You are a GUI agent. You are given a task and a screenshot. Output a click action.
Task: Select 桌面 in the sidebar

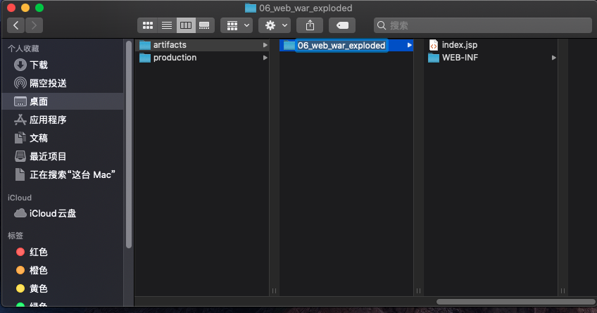[63, 101]
